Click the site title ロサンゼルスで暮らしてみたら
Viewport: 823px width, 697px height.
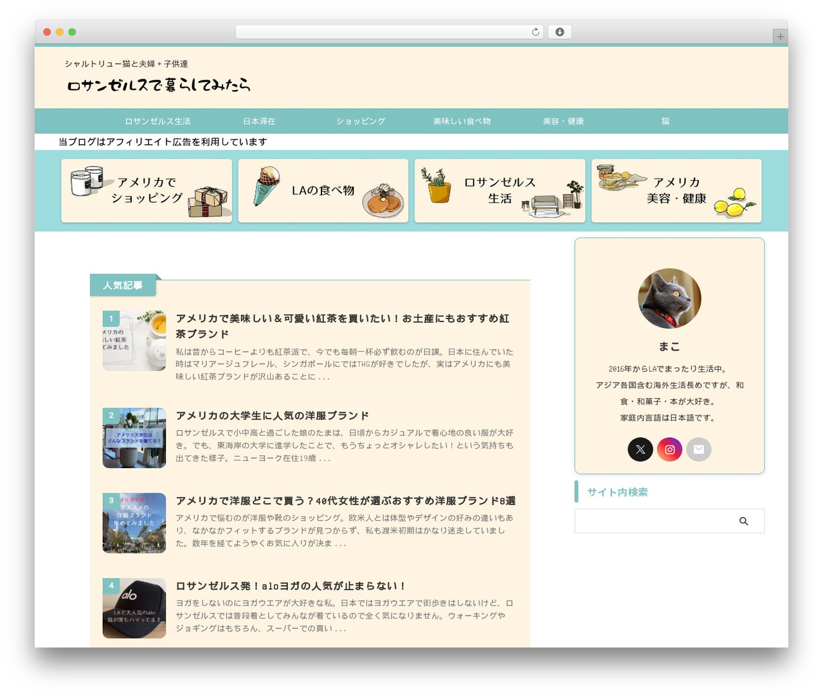tap(159, 85)
